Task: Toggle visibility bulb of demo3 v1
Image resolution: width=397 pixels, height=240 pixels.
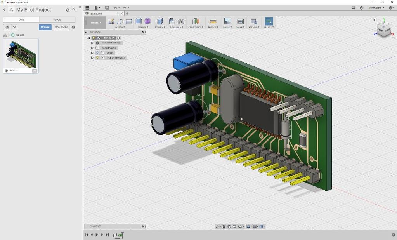Action: tap(94, 38)
